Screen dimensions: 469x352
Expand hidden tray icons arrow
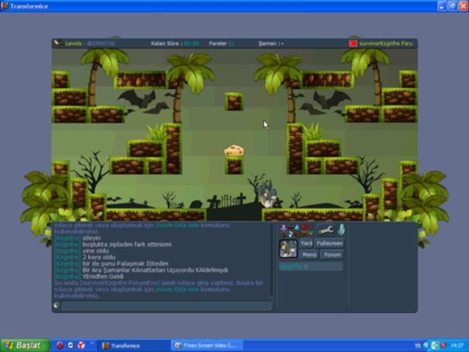point(426,346)
